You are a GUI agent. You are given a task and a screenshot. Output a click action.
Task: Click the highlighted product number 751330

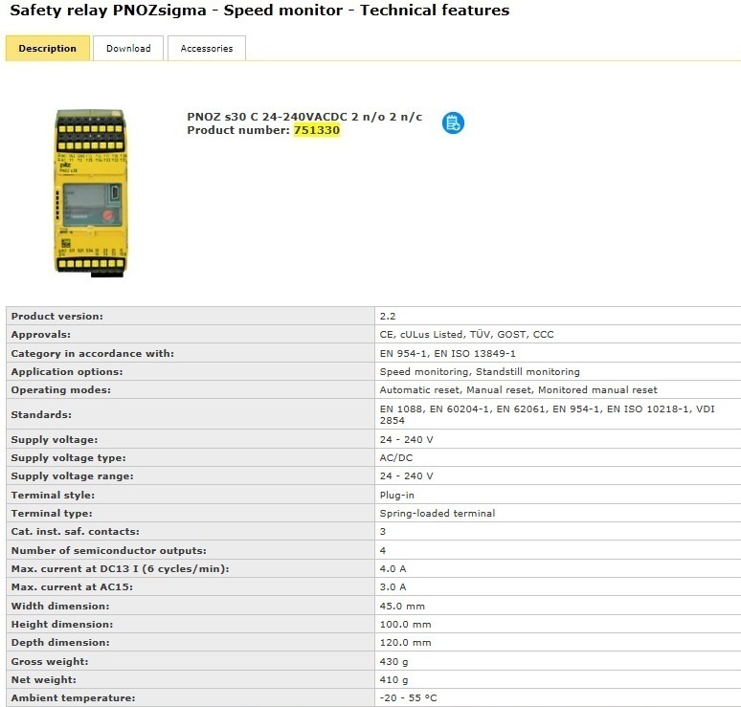[316, 130]
